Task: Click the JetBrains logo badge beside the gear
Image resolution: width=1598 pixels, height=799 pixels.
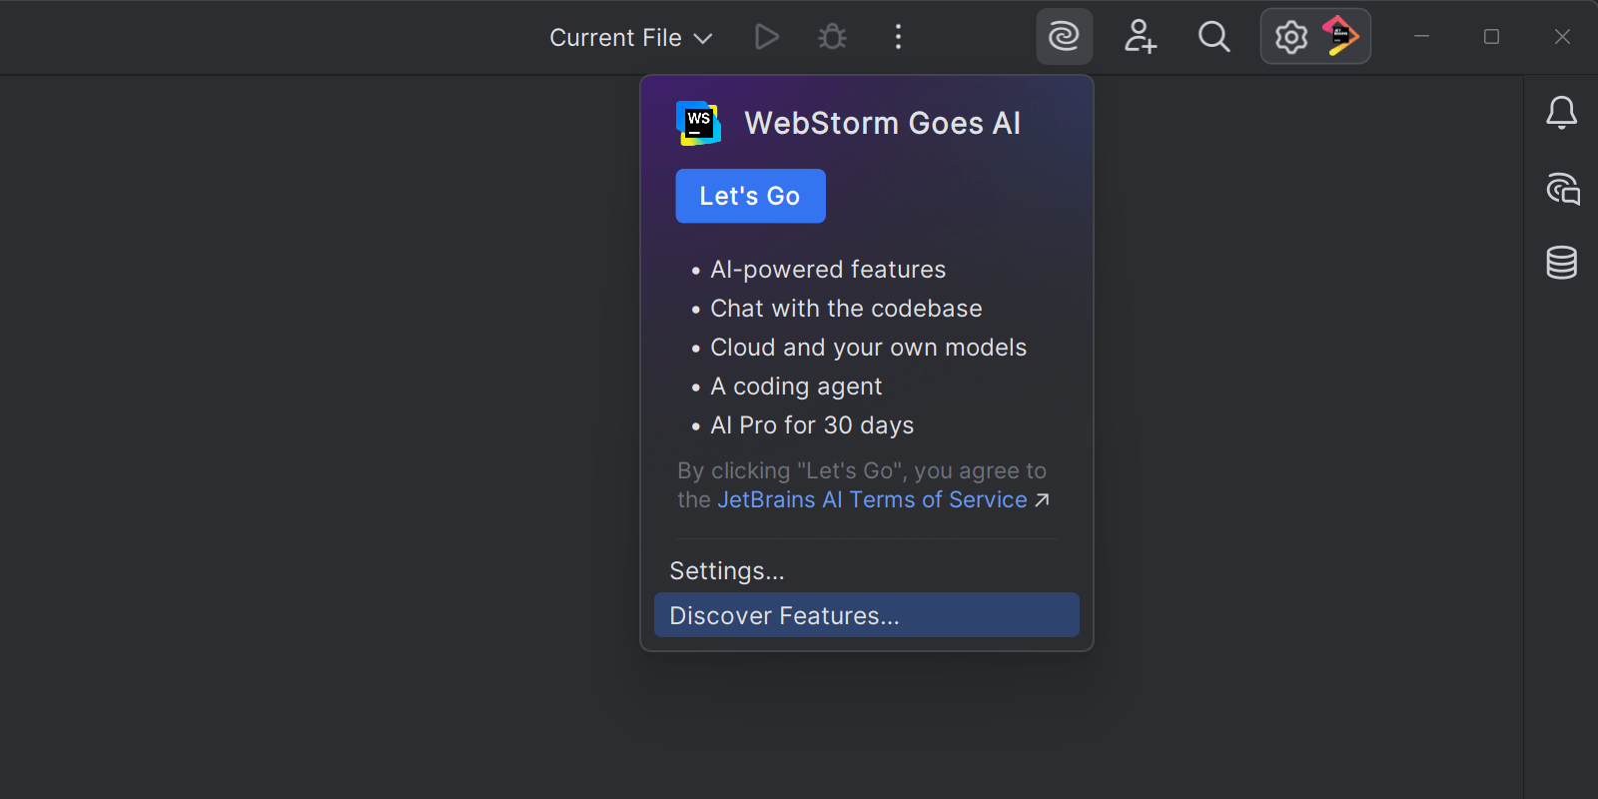Action: (x=1340, y=36)
